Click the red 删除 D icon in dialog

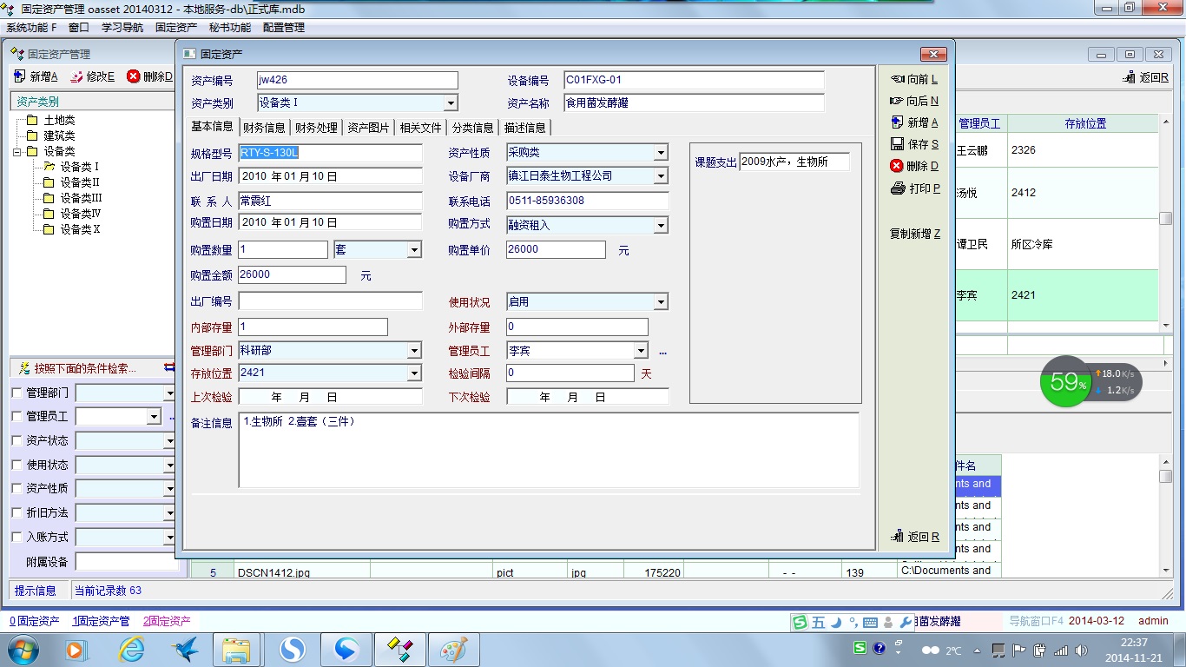point(897,166)
